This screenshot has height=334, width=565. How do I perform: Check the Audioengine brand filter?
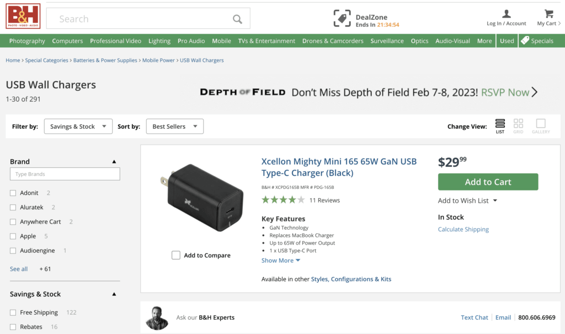pyautogui.click(x=13, y=251)
